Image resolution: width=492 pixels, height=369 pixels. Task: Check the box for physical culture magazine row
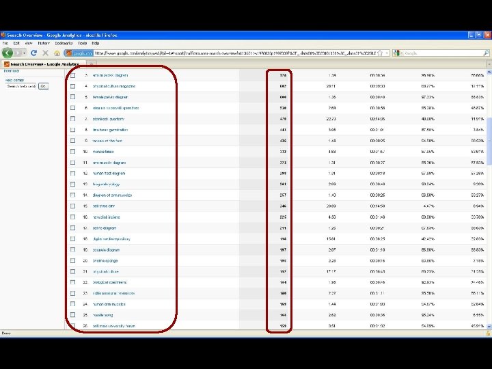click(x=73, y=86)
